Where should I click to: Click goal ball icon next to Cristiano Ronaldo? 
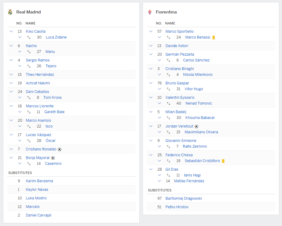pos(60,149)
